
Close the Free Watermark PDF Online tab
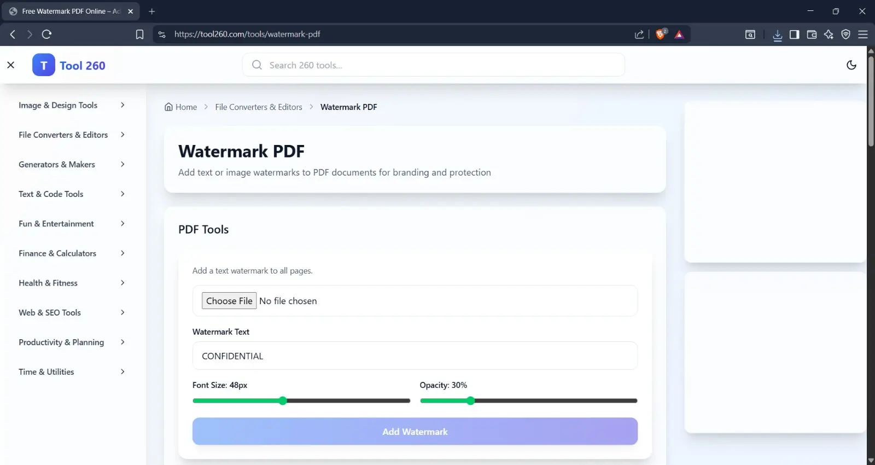[131, 11]
